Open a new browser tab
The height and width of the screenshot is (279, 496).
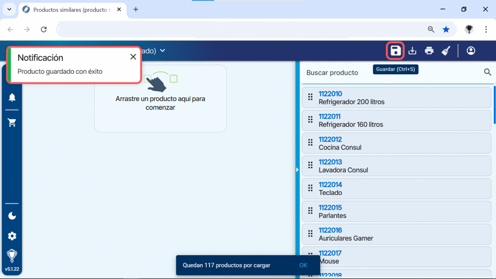click(x=136, y=10)
